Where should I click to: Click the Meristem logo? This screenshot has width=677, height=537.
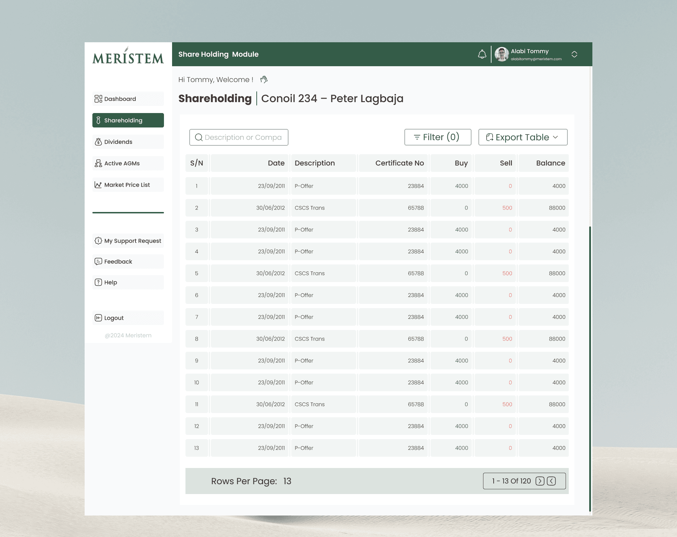[128, 56]
